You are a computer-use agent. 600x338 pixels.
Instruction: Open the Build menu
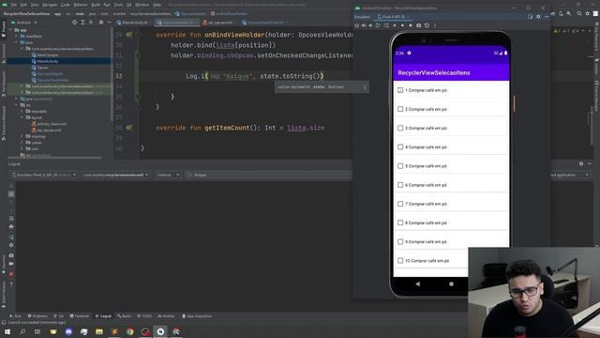click(96, 5)
